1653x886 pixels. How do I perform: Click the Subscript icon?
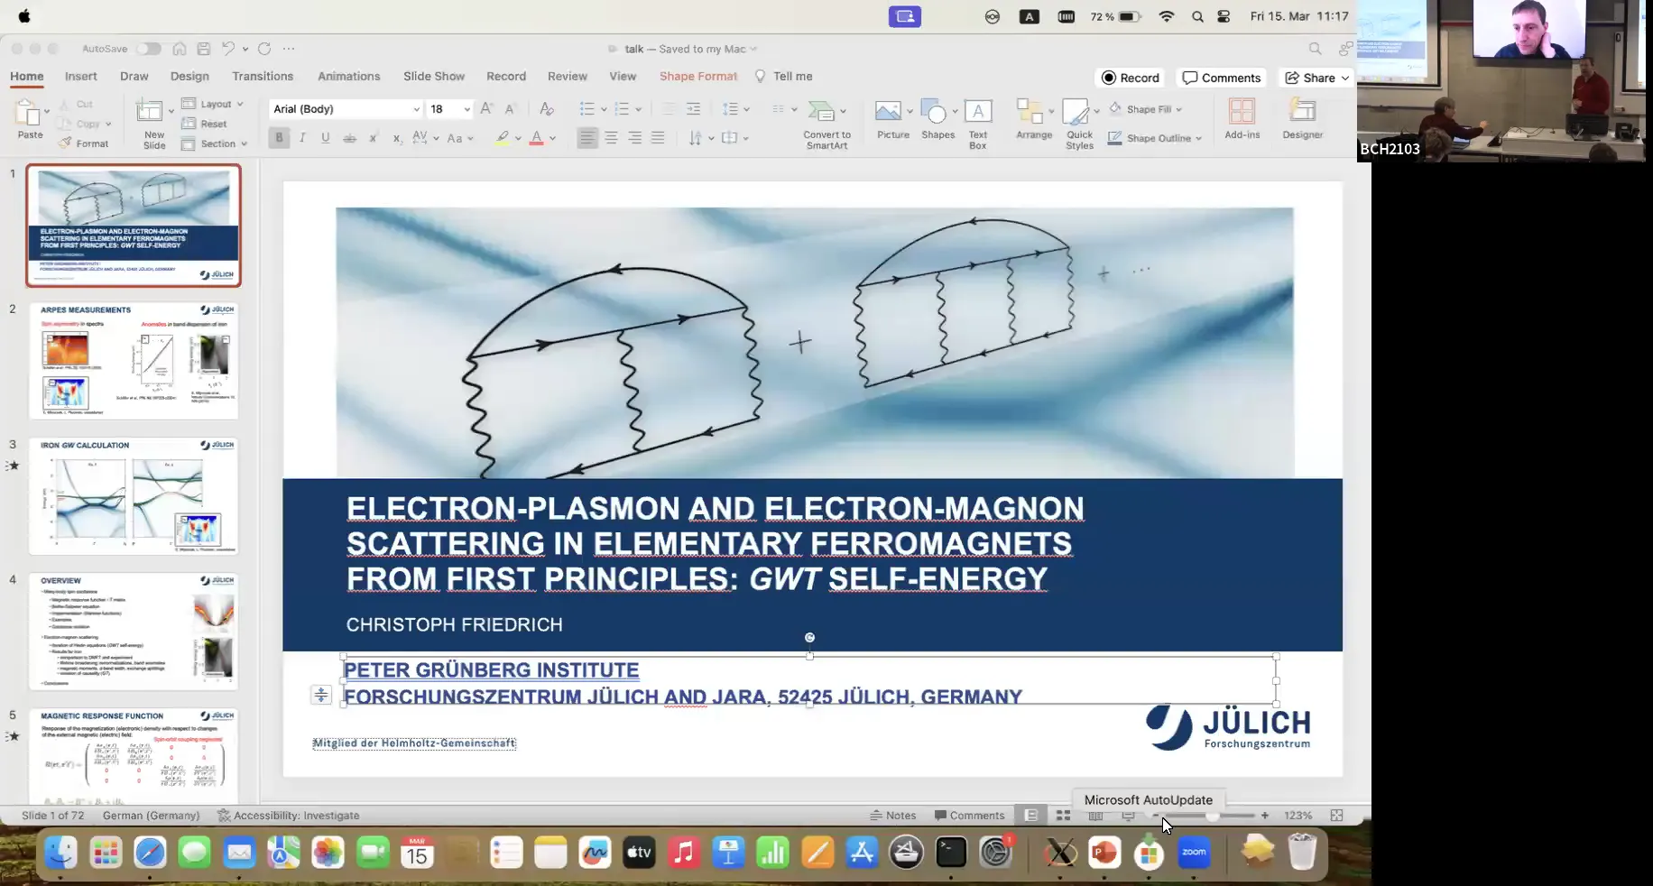click(x=397, y=138)
